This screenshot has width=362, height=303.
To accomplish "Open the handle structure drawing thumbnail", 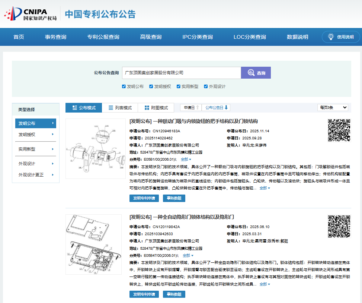I will click(x=96, y=149).
